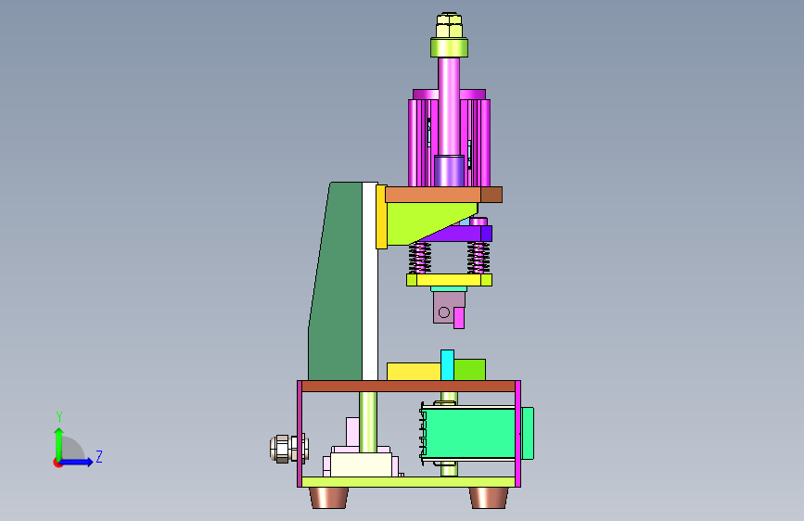Select the light-green post under the column
Screen dimensions: 804x521
(367, 422)
